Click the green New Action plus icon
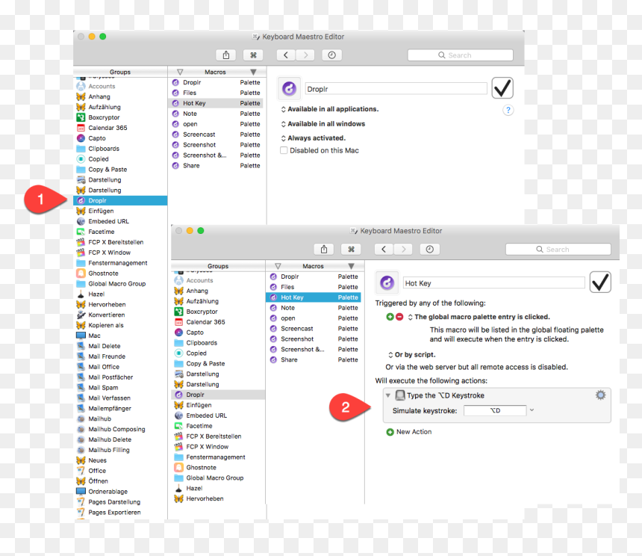 pos(390,432)
